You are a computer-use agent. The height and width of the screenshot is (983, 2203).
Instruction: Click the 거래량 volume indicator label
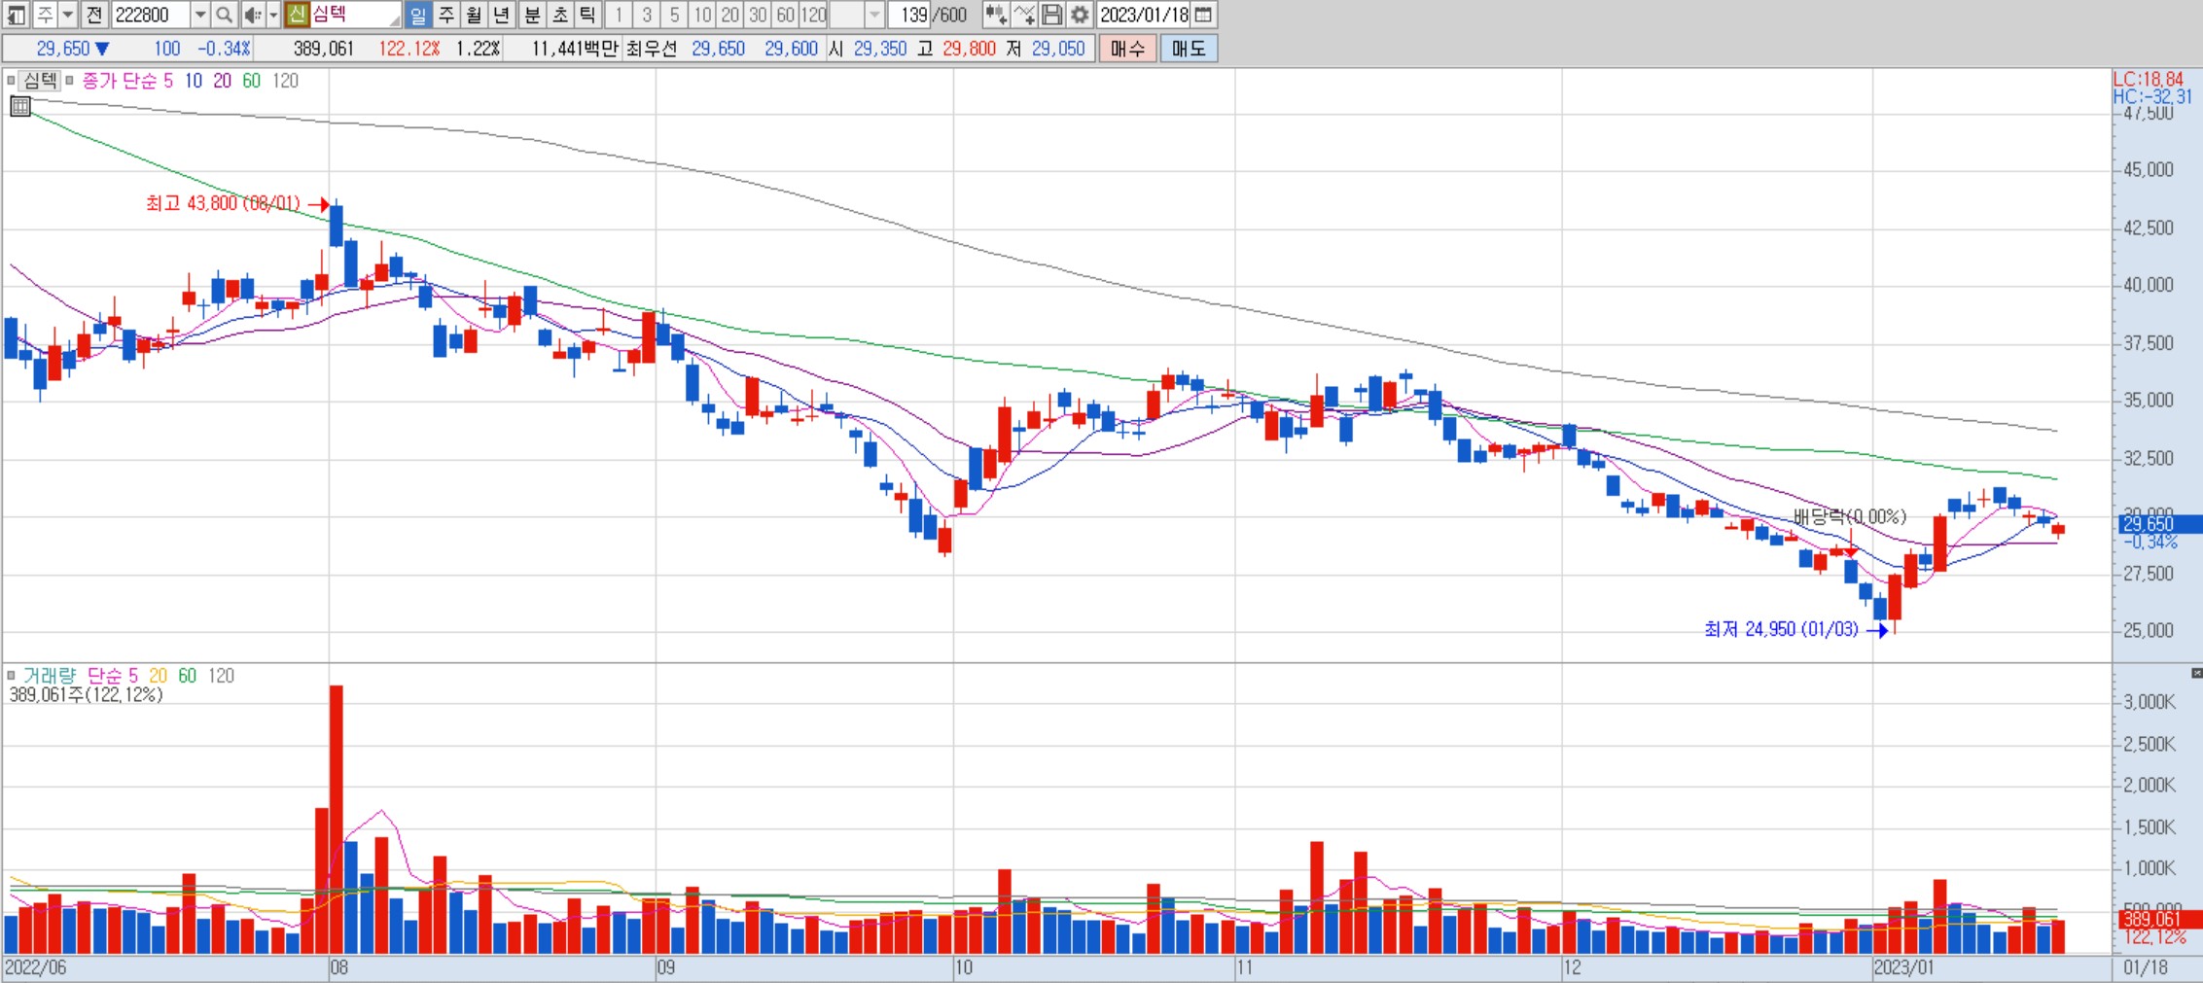click(x=50, y=675)
